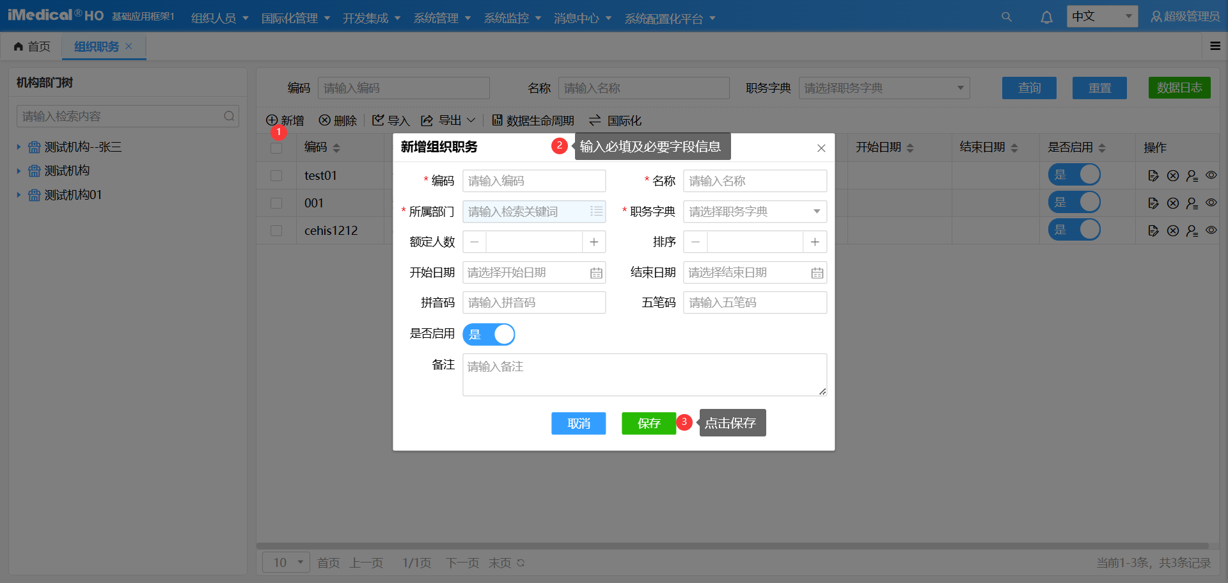
Task: Close the 组织职务 tab
Action: pyautogui.click(x=129, y=46)
